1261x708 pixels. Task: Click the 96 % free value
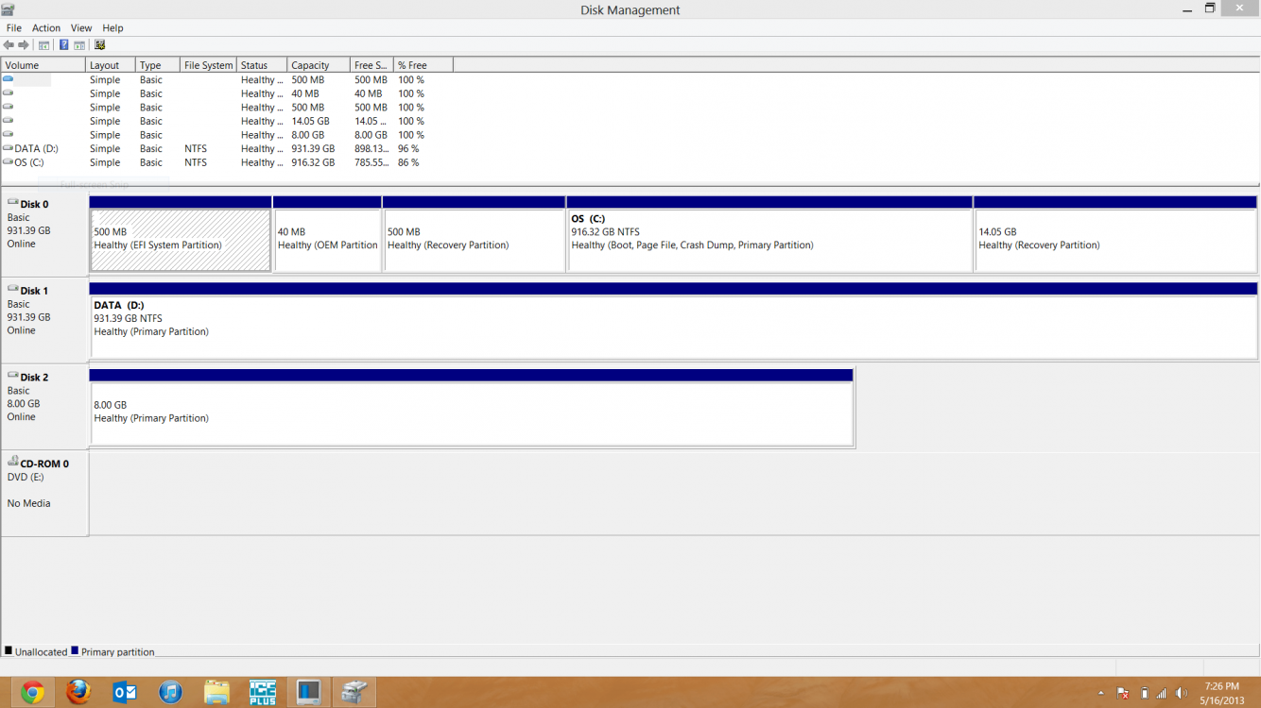coord(408,148)
